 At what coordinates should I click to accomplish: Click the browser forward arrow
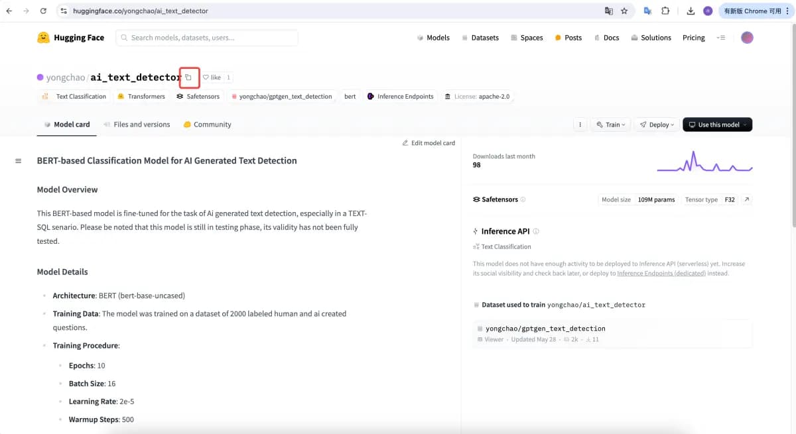[26, 11]
